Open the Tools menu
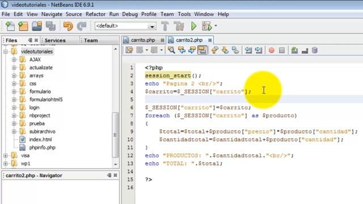Screen dimensions: 363x204 pyautogui.click(x=184, y=14)
